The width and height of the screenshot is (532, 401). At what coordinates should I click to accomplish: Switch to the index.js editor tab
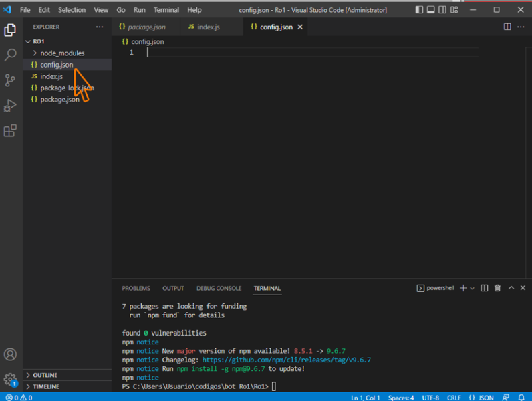pyautogui.click(x=208, y=27)
